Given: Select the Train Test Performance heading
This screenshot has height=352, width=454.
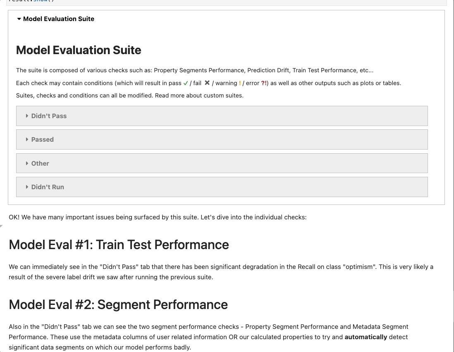Looking at the screenshot, I should [119, 245].
